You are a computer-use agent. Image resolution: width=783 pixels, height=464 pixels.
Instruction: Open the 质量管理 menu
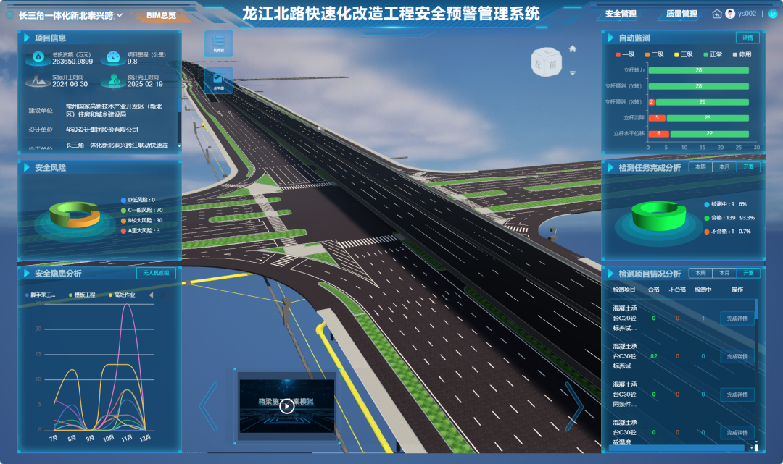681,14
